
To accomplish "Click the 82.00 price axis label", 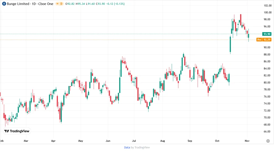I will 268,75.
